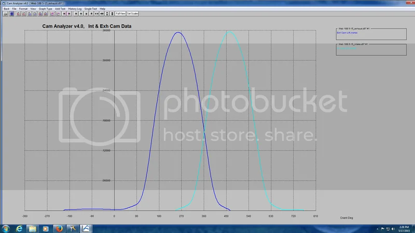Open the Graph Type menu
Image resolution: width=415 pixels, height=233 pixels.
(x=45, y=9)
